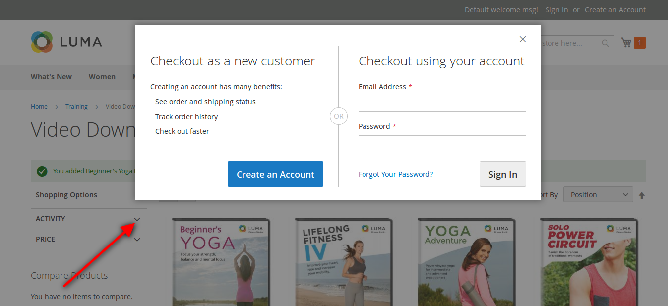Click the Sign In header link
Image resolution: width=668 pixels, height=306 pixels.
[556, 9]
